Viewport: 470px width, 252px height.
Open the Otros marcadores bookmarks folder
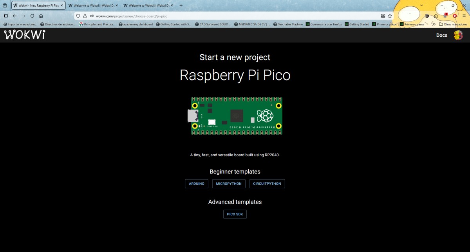click(x=453, y=24)
